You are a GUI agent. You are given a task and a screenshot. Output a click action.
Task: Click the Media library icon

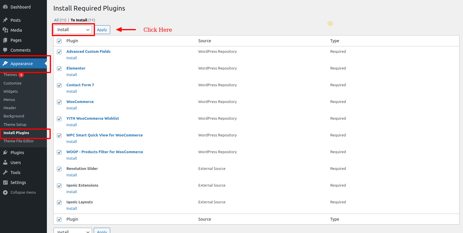pos(5,30)
